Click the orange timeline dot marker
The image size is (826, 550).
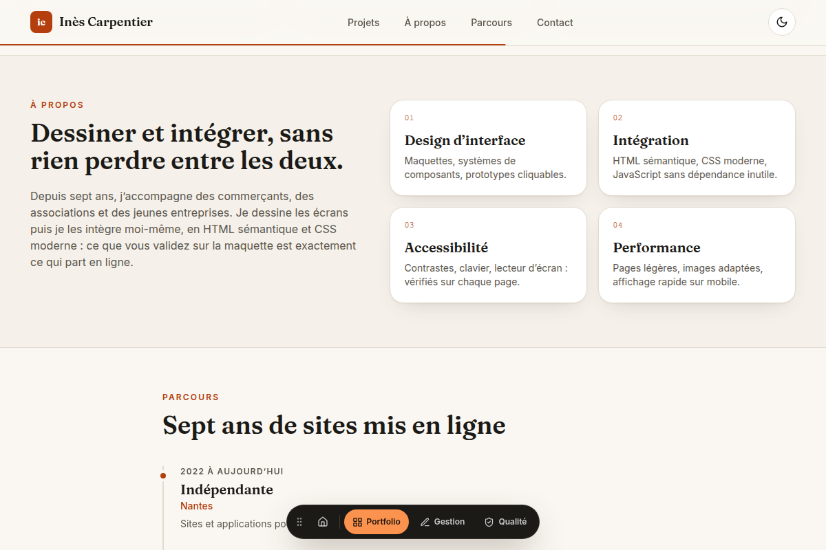pos(163,475)
